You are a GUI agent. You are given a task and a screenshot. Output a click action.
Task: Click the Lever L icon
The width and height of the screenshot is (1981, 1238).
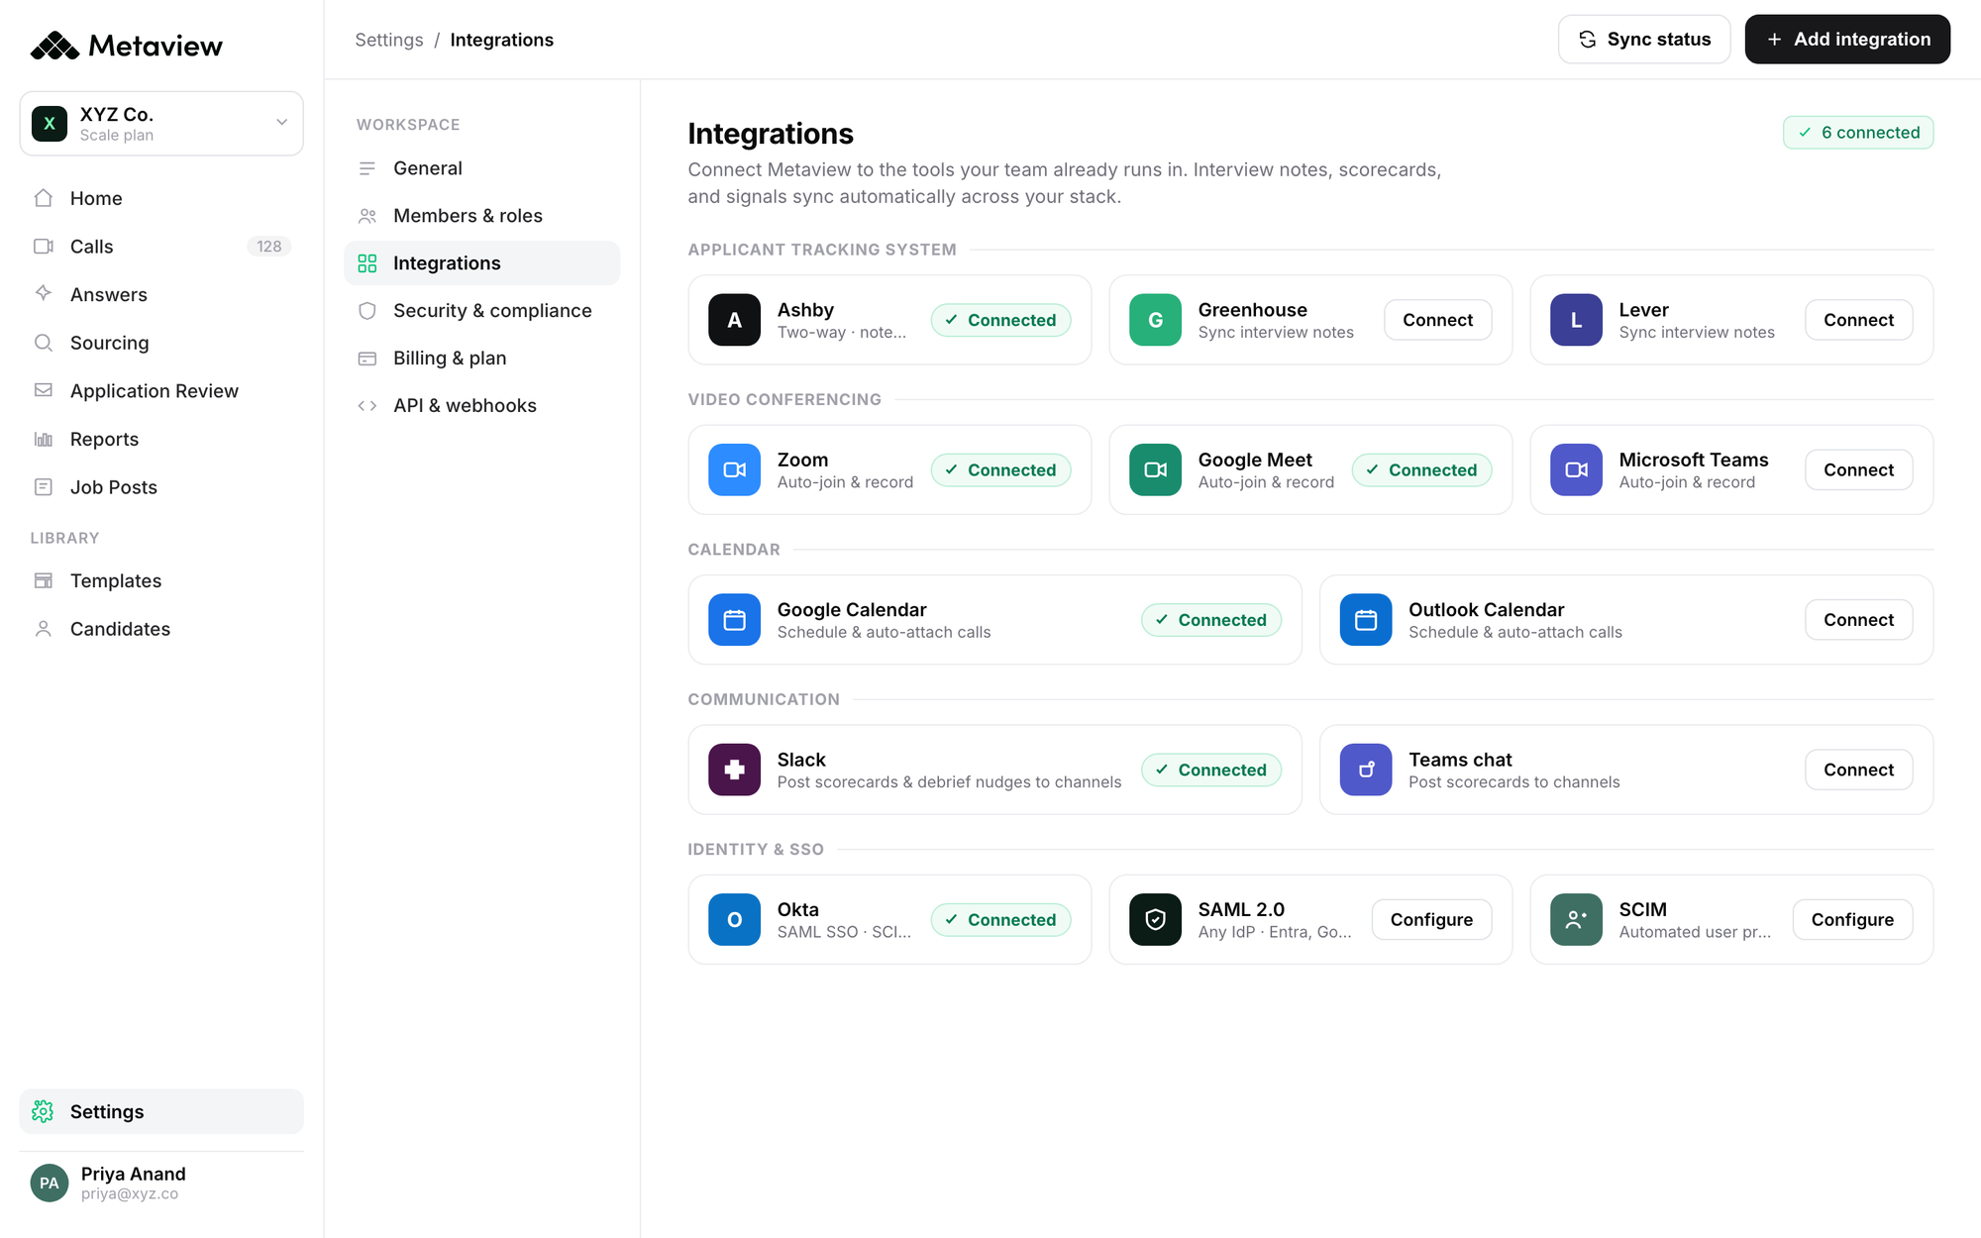click(1576, 320)
